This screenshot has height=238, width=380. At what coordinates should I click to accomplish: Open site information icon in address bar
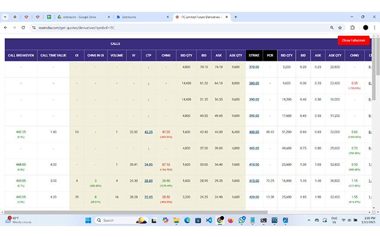pyautogui.click(x=34, y=28)
